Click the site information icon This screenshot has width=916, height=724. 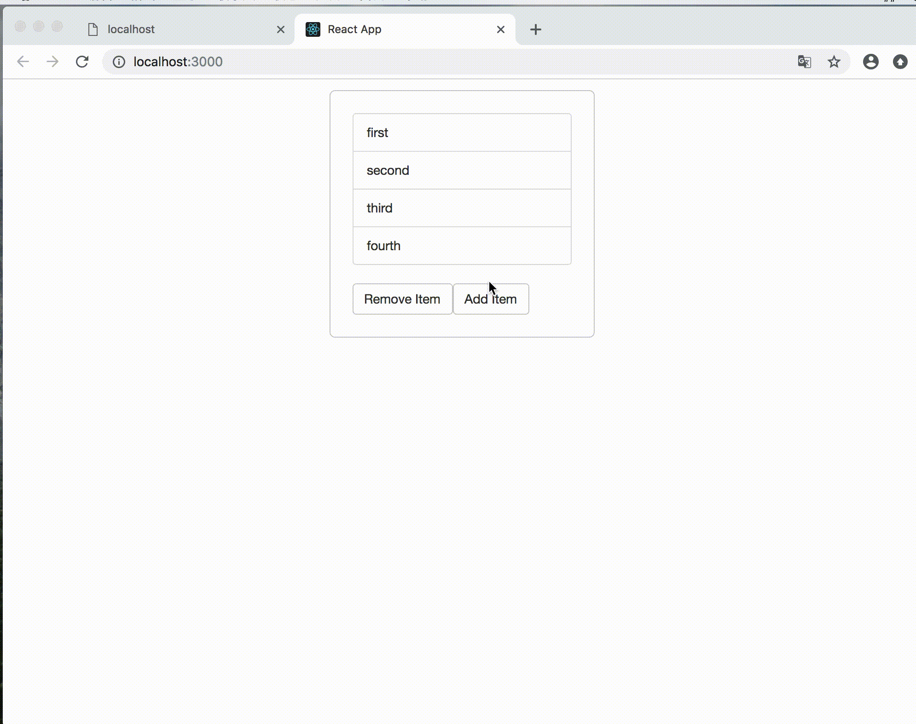[119, 62]
